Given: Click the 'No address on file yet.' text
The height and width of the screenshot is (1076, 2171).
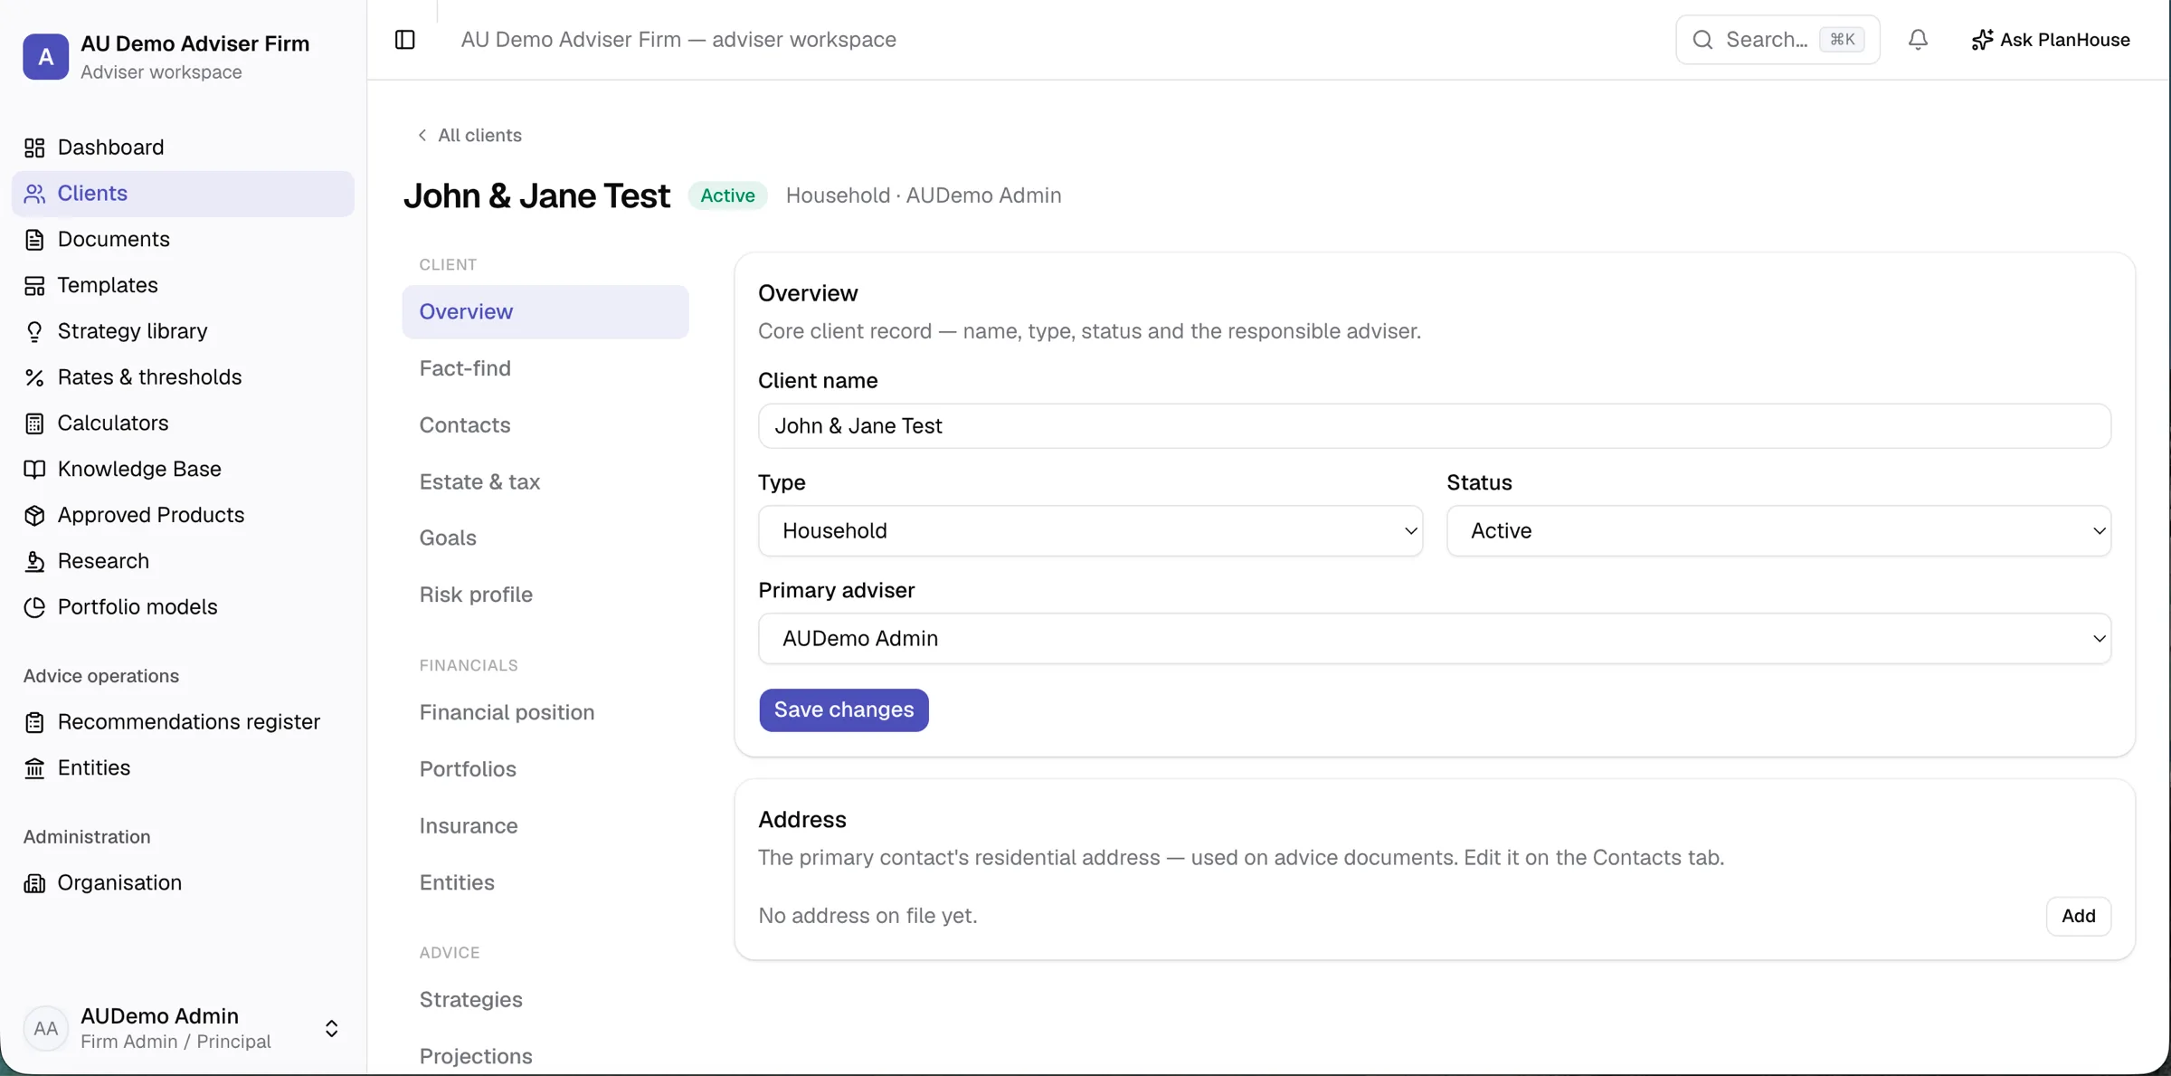Looking at the screenshot, I should 867,916.
